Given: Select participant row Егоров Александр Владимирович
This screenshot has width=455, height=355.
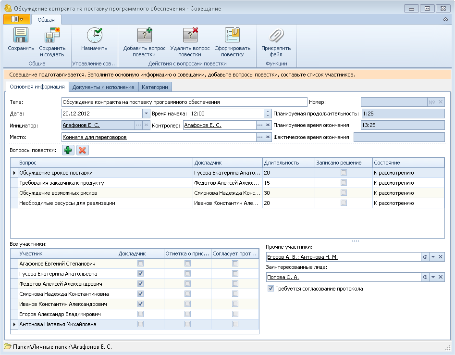Looking at the screenshot, I should 135,314.
